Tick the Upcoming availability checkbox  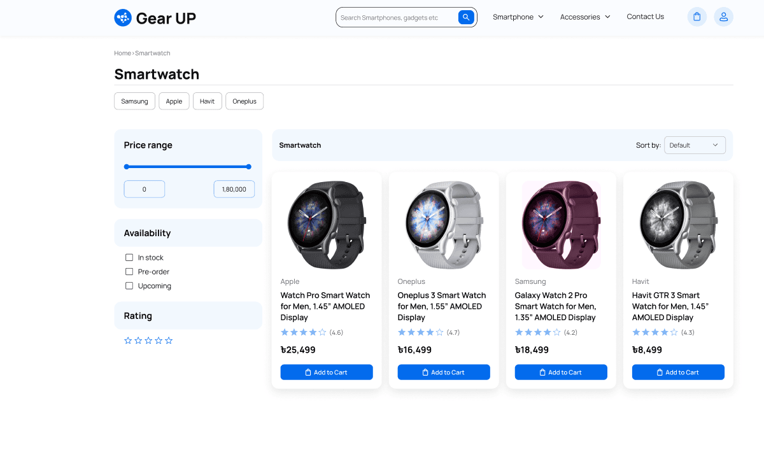coord(129,286)
